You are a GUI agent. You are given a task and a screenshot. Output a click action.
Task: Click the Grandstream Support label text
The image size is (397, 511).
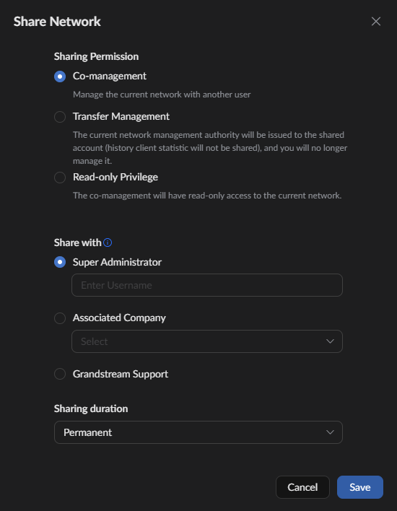(x=121, y=374)
